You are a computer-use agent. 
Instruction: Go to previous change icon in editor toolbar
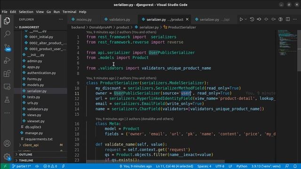[259, 19]
